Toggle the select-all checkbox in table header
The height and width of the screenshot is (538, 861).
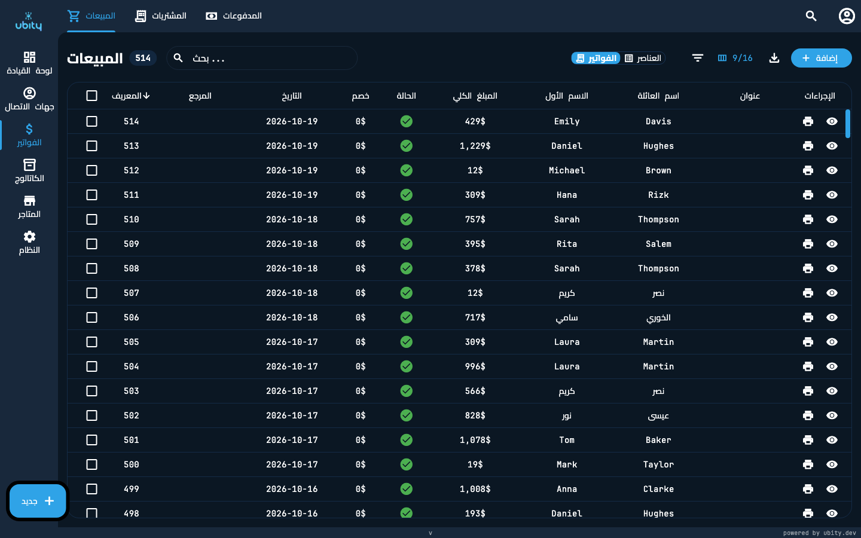tap(91, 96)
